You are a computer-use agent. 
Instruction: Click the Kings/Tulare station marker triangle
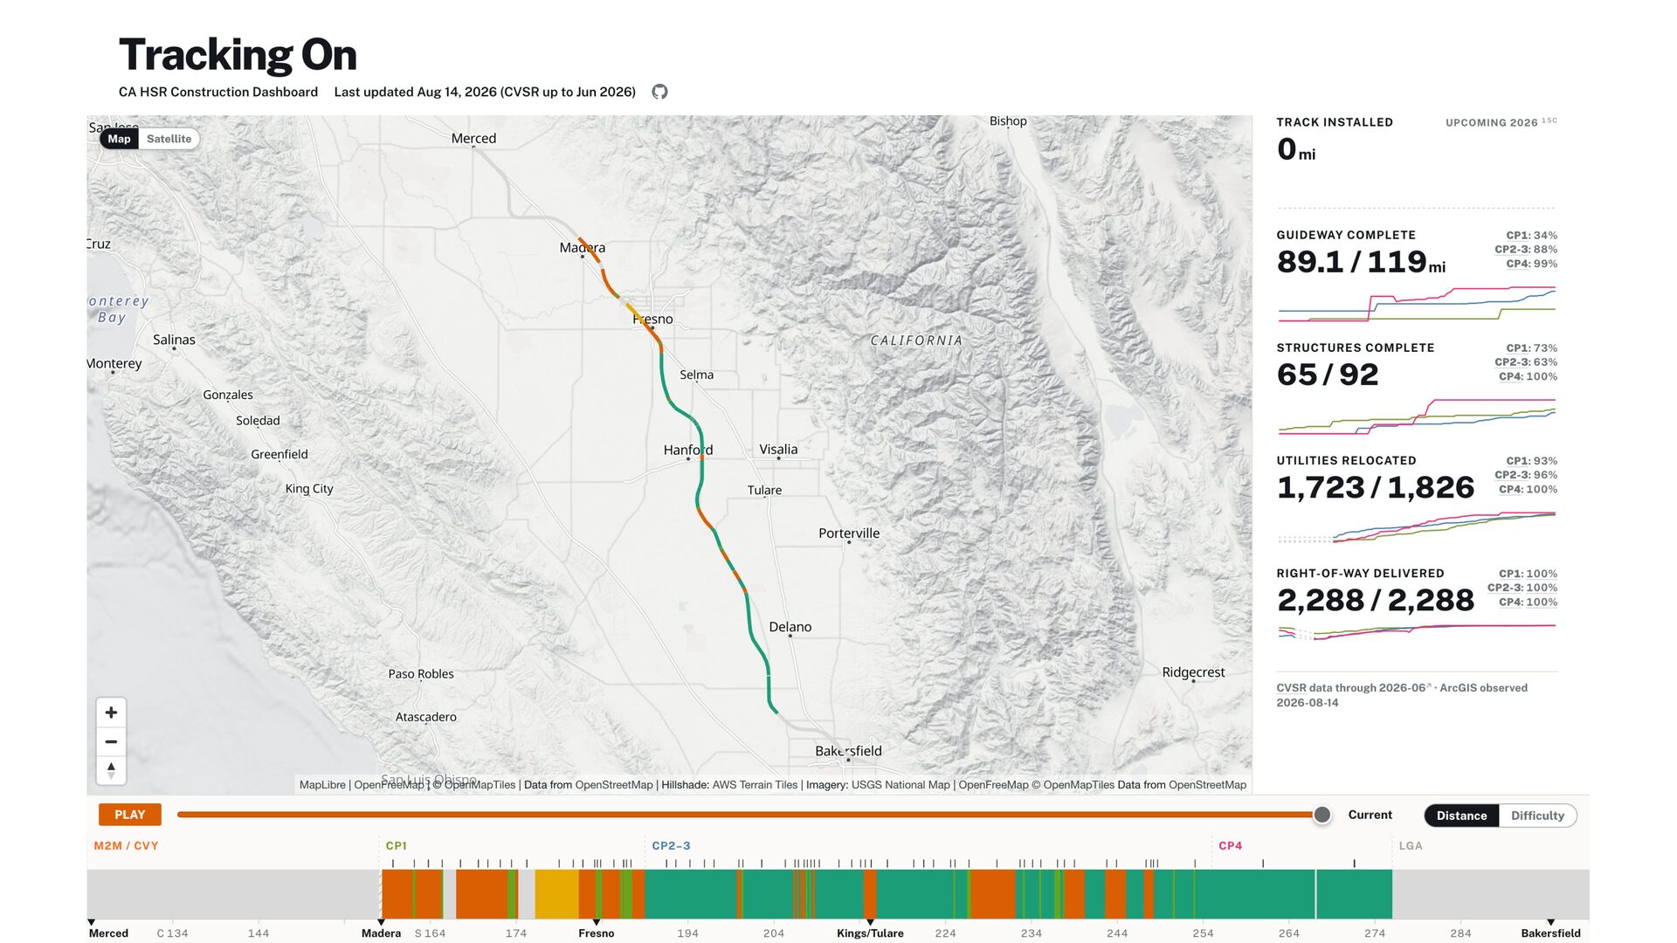coord(870,922)
